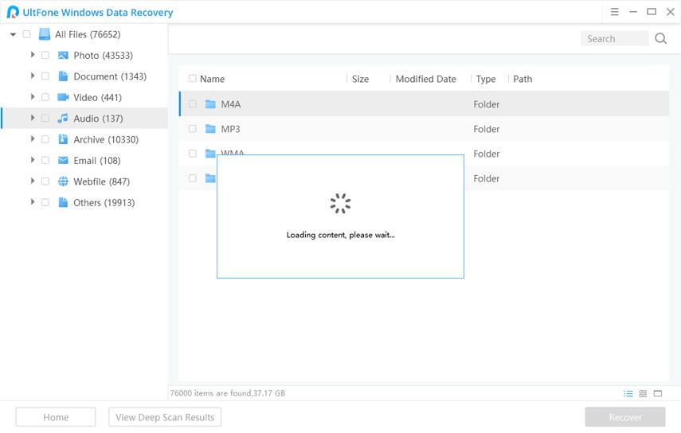Switch to grid thumbnail view icon
The width and height of the screenshot is (681, 433).
(x=643, y=393)
